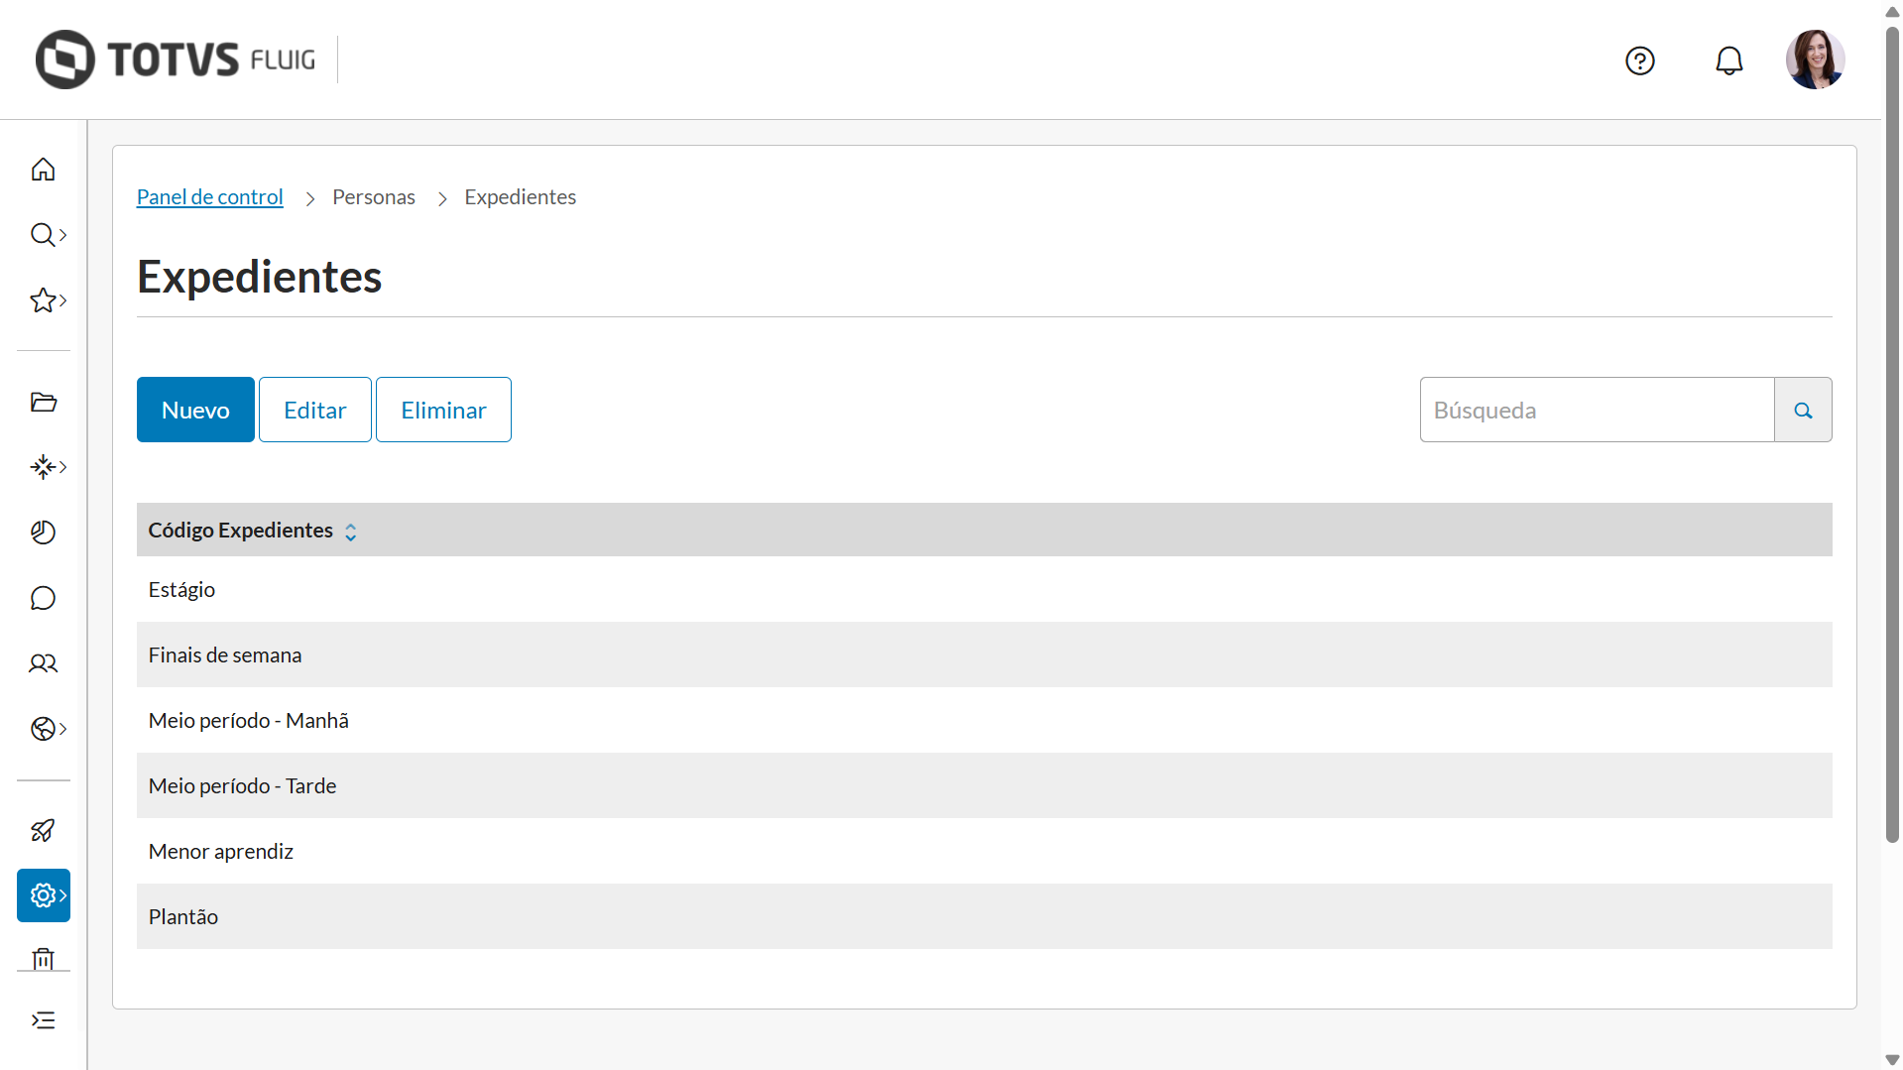Expand the collapsed sidebar menu
Screen dimensions: 1903x1070
pos(43,1020)
